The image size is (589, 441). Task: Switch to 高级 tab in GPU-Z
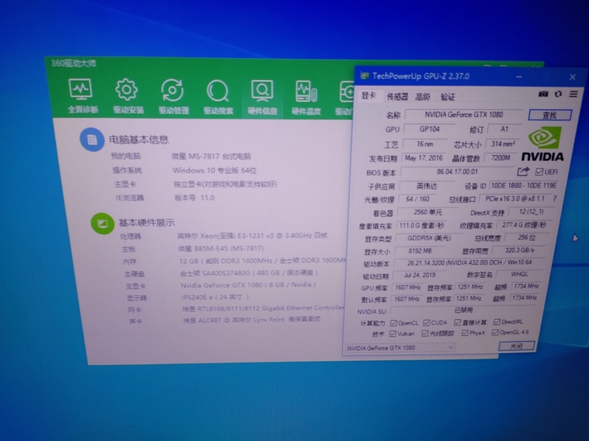(422, 97)
